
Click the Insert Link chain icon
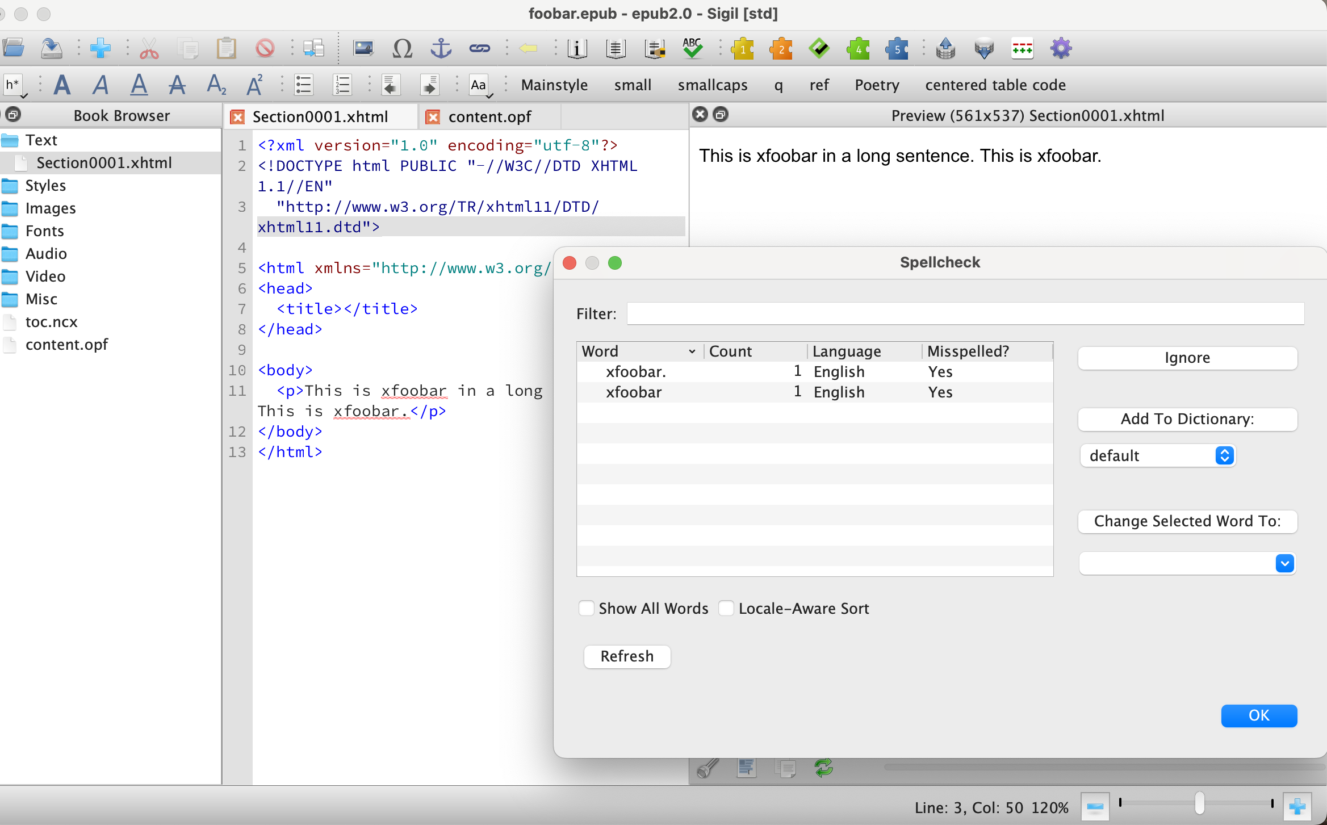pyautogui.click(x=479, y=49)
